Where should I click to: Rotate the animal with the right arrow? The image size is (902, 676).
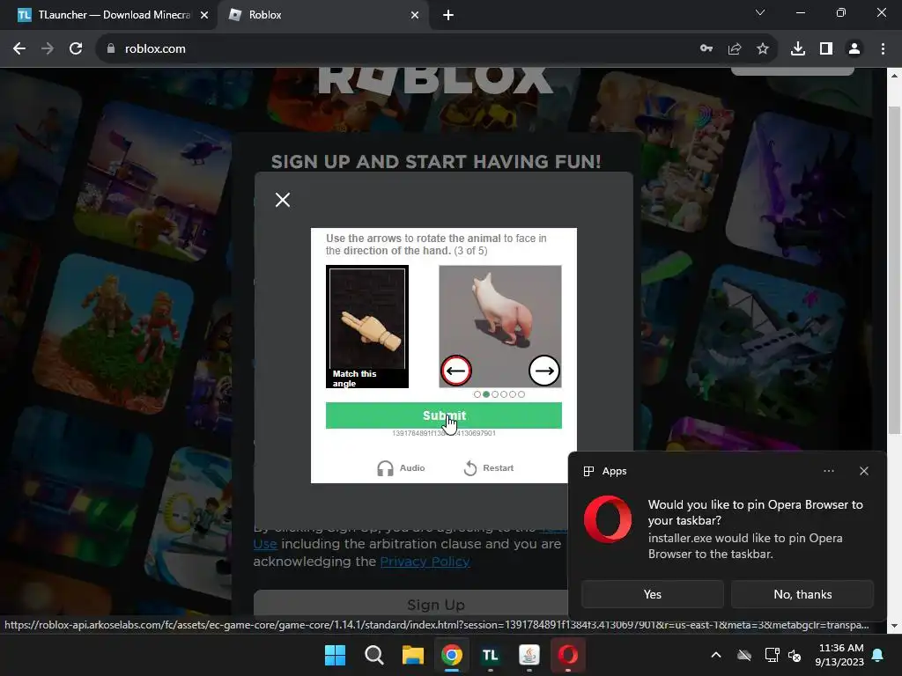pyautogui.click(x=544, y=371)
